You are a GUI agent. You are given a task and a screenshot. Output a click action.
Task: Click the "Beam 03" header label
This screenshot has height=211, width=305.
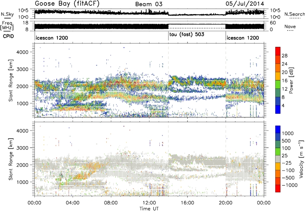[x=149, y=4]
